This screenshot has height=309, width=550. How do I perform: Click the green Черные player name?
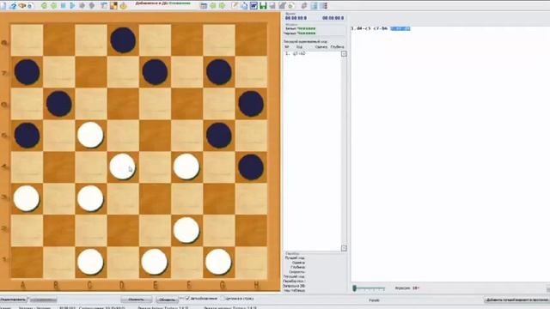click(306, 33)
